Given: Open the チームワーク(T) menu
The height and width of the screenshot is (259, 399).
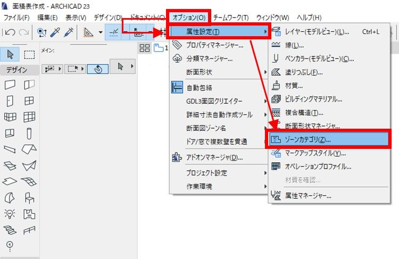Looking at the screenshot, I should pos(231,18).
